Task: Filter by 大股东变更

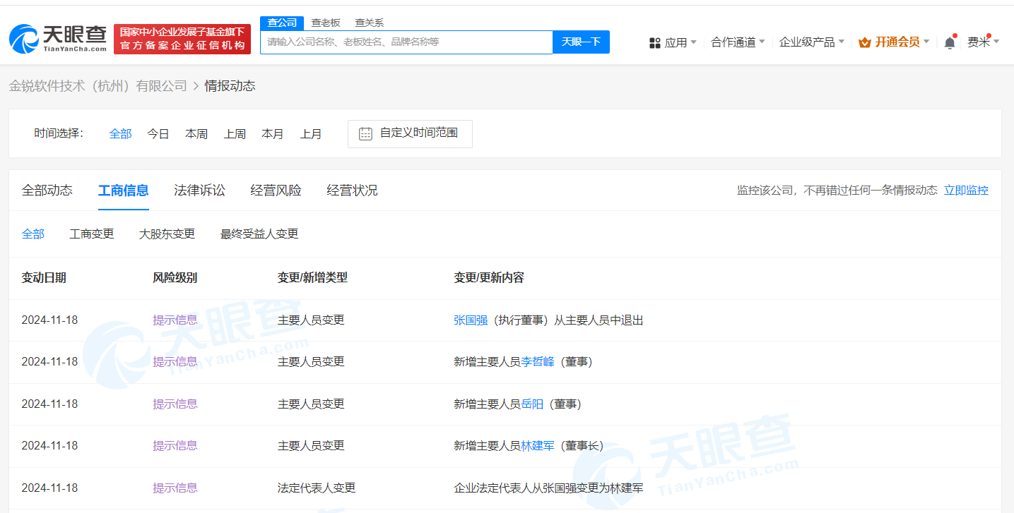Action: [167, 234]
